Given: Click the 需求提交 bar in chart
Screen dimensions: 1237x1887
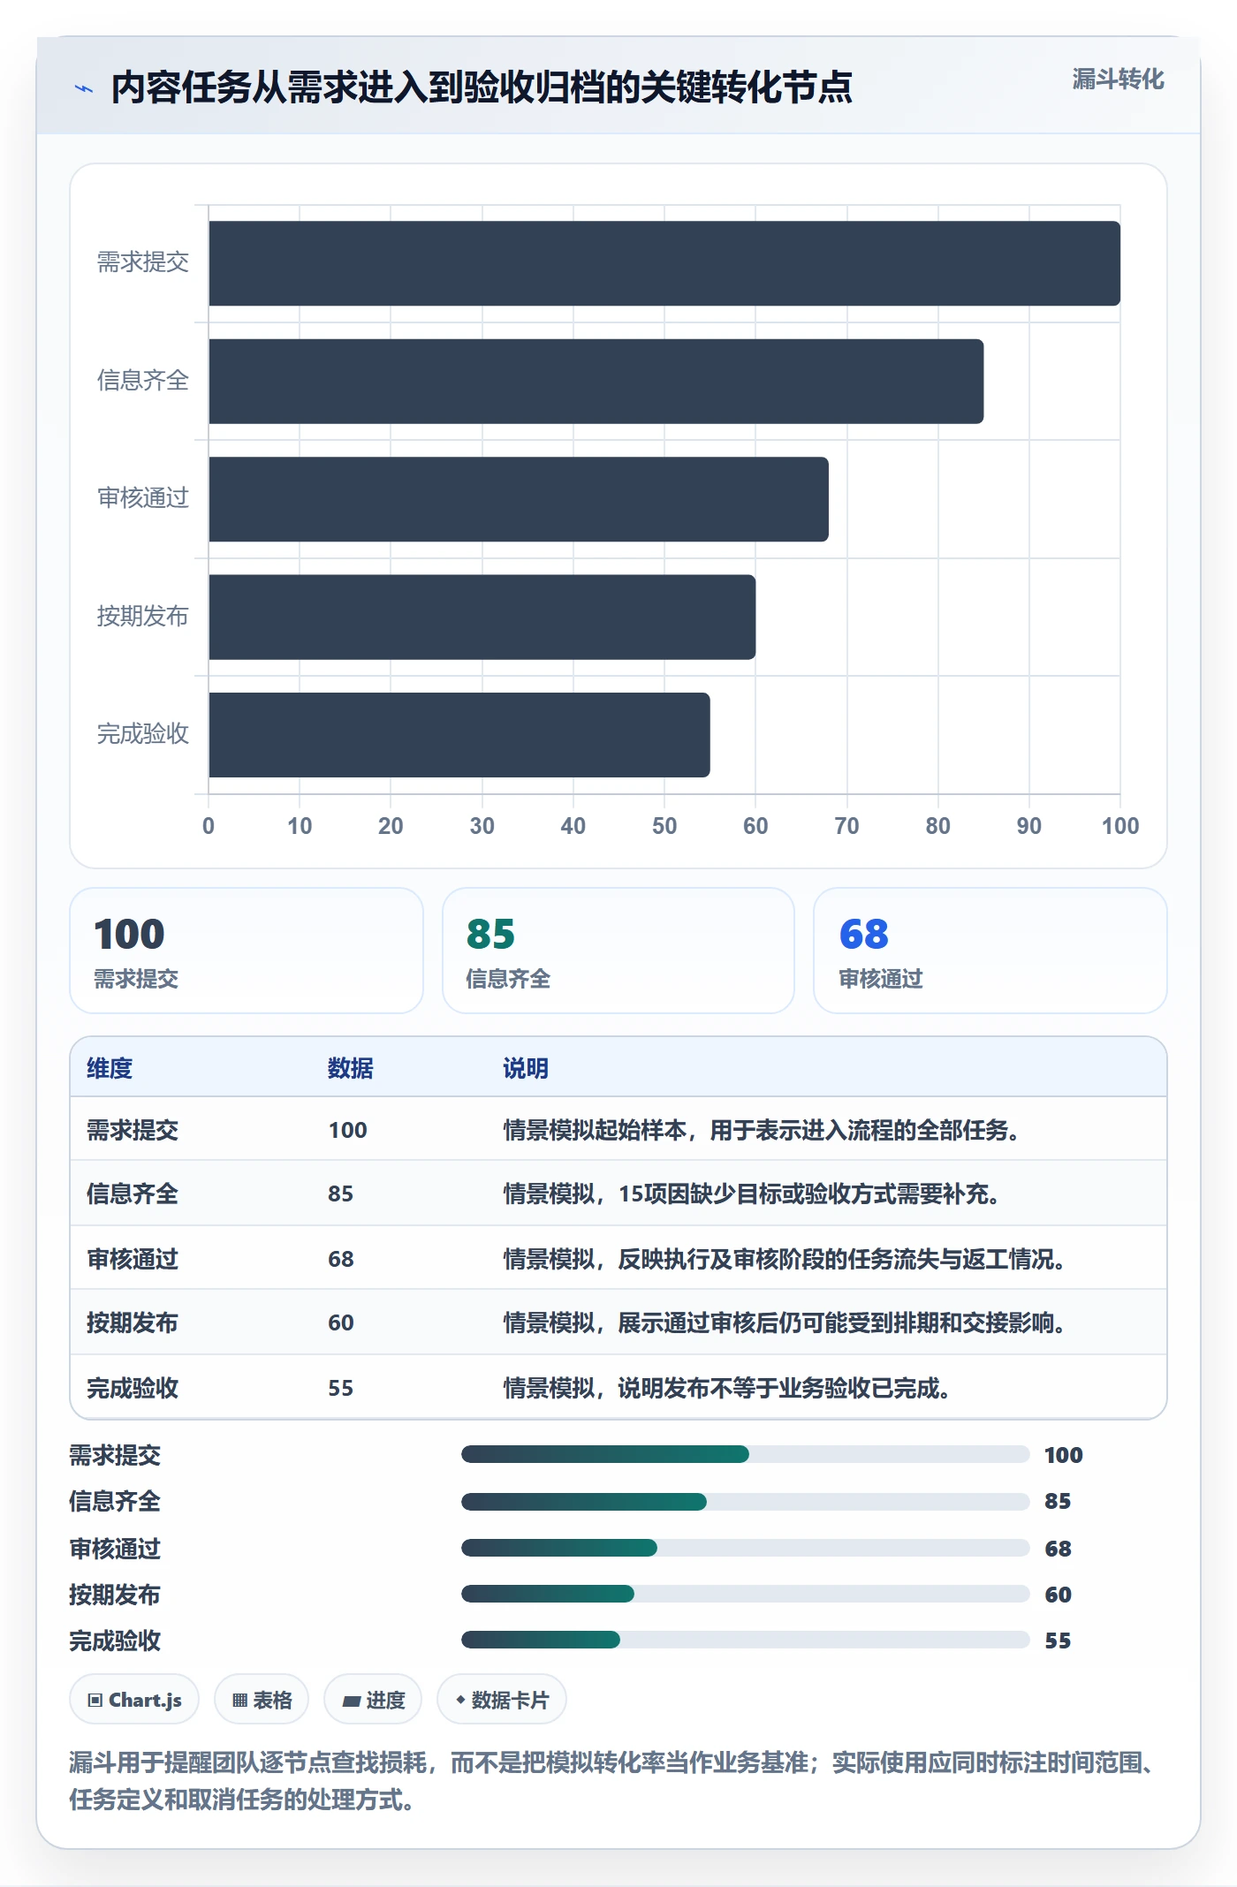Looking at the screenshot, I should 664,263.
